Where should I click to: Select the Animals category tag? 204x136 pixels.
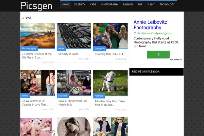click(x=99, y=96)
